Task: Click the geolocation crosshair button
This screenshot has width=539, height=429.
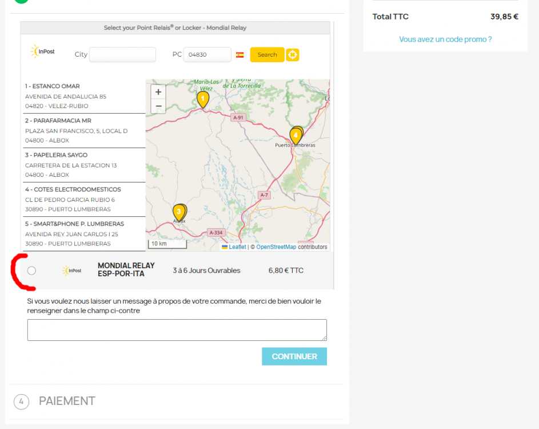Action: 293,55
